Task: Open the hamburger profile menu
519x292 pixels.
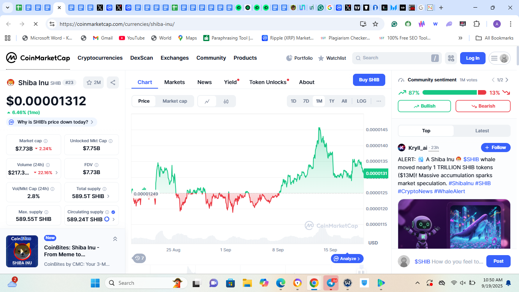Action: pos(499,58)
